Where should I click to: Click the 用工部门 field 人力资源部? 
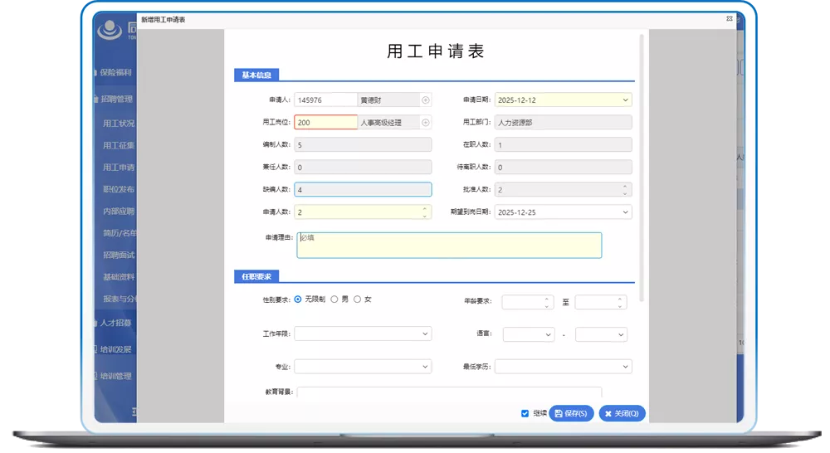coord(564,123)
